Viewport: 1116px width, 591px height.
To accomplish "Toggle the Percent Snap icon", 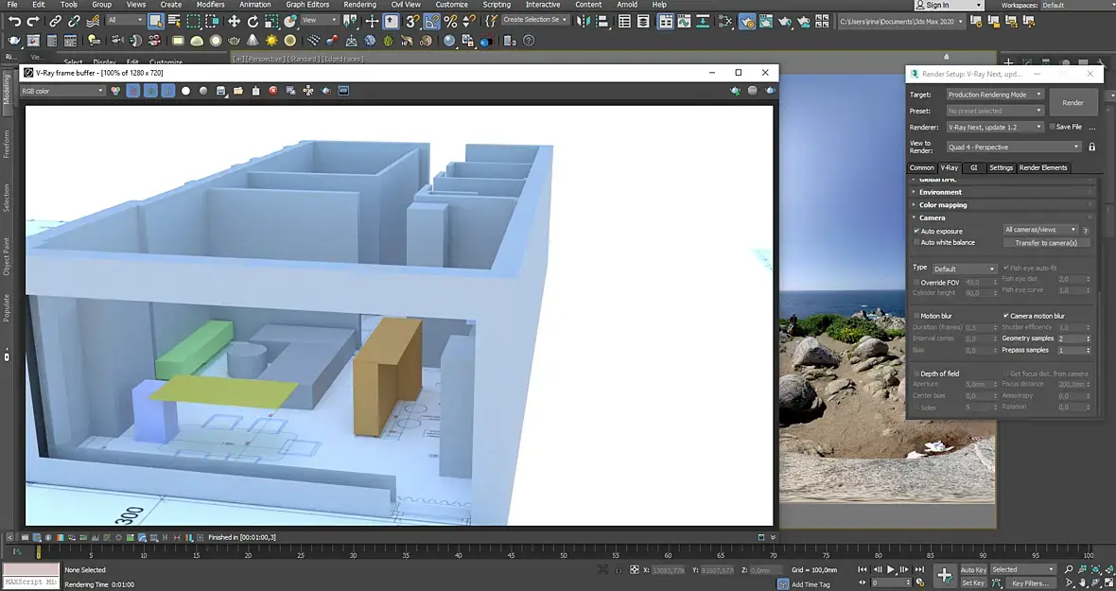I will click(x=450, y=22).
